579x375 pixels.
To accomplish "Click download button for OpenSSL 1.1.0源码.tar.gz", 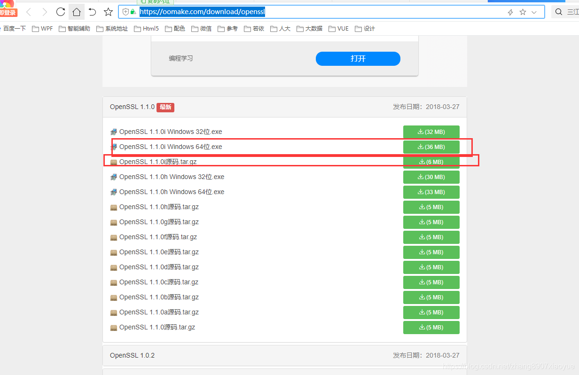I will click(431, 328).
